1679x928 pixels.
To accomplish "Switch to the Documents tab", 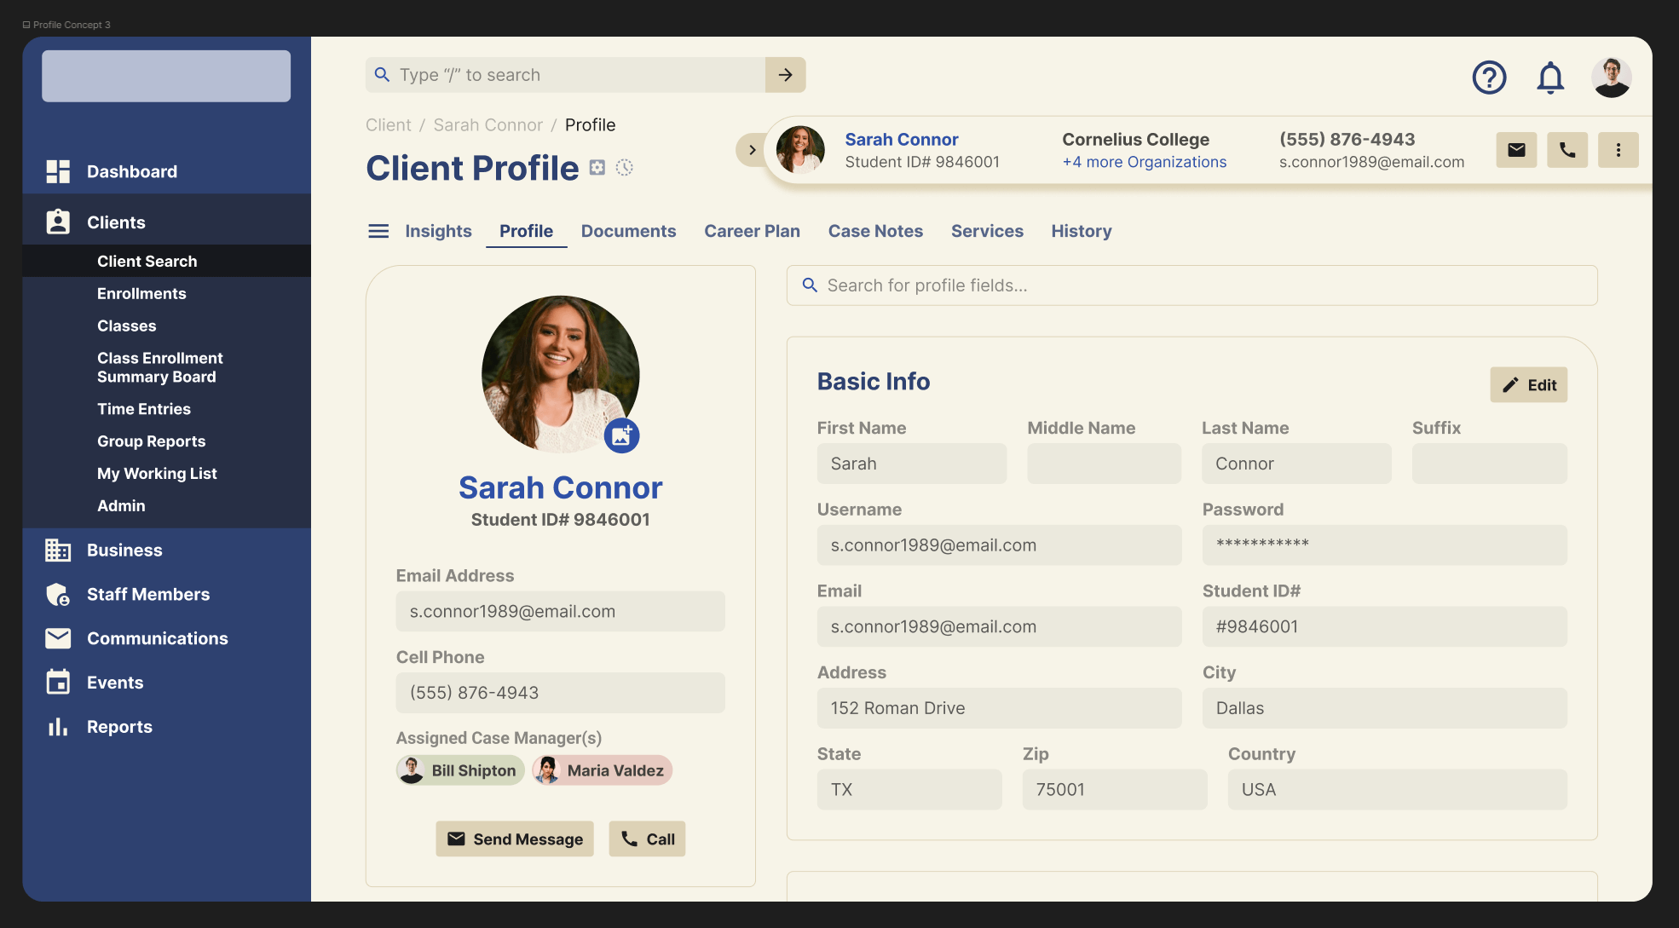I will tap(628, 231).
